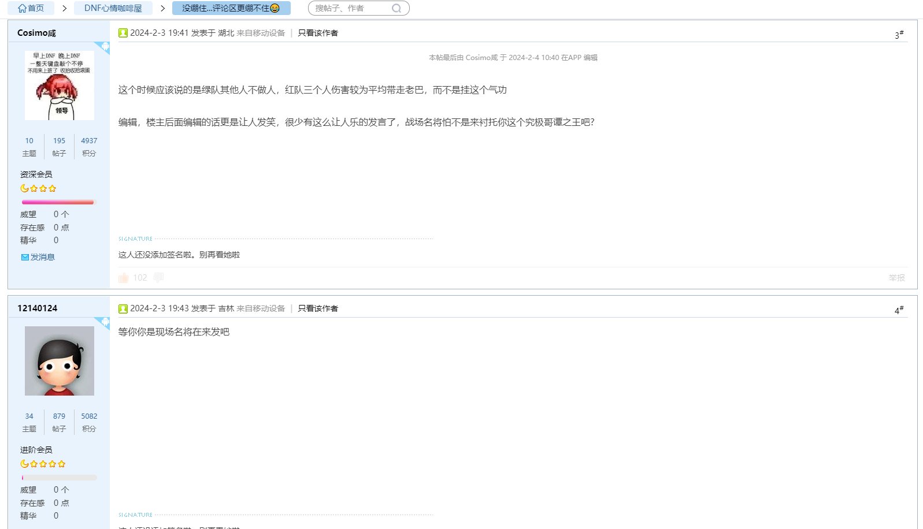
Task: Open the 没绷住...评论区更绷不住 thread breadcrumb
Action: click(x=231, y=8)
